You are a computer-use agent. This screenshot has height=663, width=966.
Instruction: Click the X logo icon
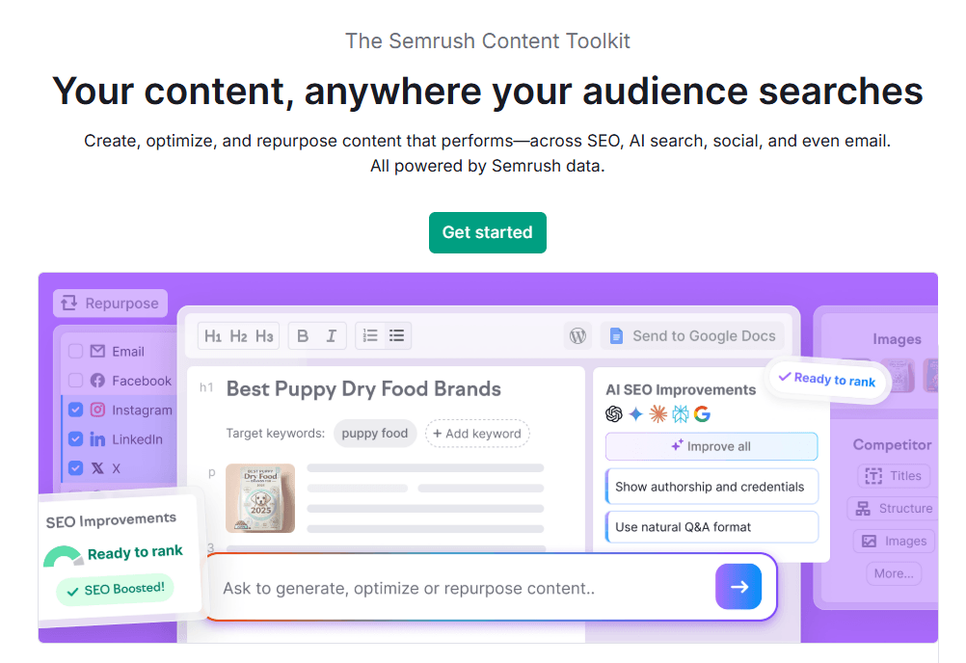tap(97, 468)
